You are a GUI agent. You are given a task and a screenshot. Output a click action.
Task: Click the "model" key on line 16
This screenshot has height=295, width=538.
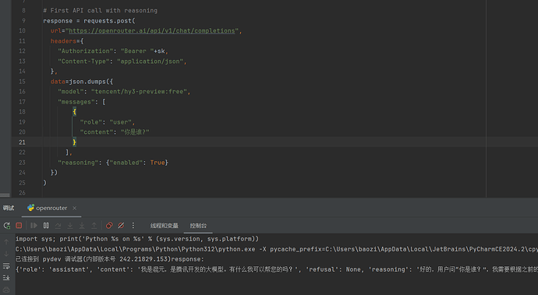coord(71,92)
